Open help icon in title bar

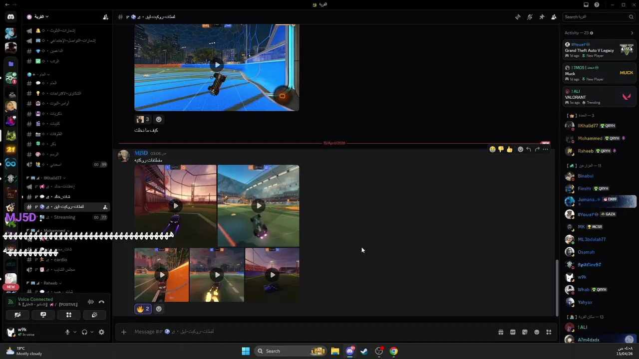point(597,4)
